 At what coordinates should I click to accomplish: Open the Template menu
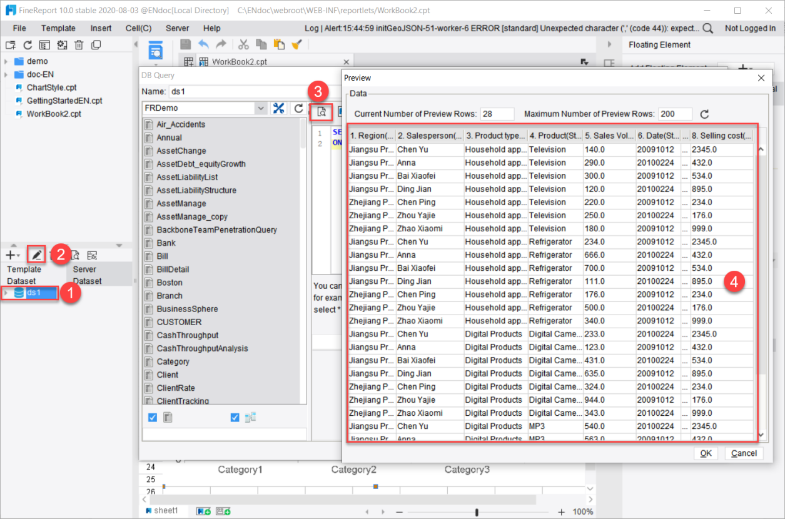click(58, 28)
